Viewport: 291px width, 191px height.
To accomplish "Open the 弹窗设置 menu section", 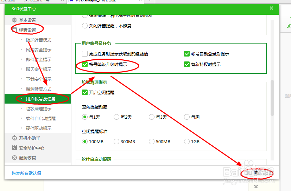I will point(38,30).
